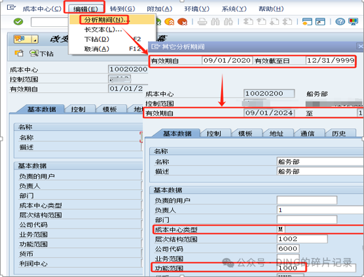Expand the Services for Object dropdown arrow
Screen dimensions: 364x277
[35, 39]
